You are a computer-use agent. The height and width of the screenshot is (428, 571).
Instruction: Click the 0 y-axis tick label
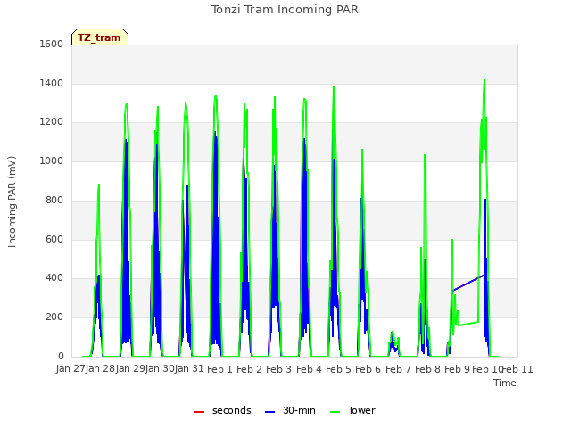pyautogui.click(x=61, y=357)
